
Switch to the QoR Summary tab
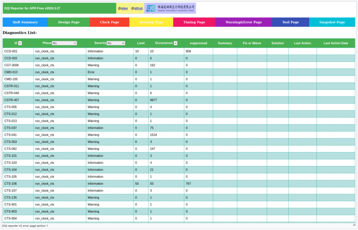[25, 22]
